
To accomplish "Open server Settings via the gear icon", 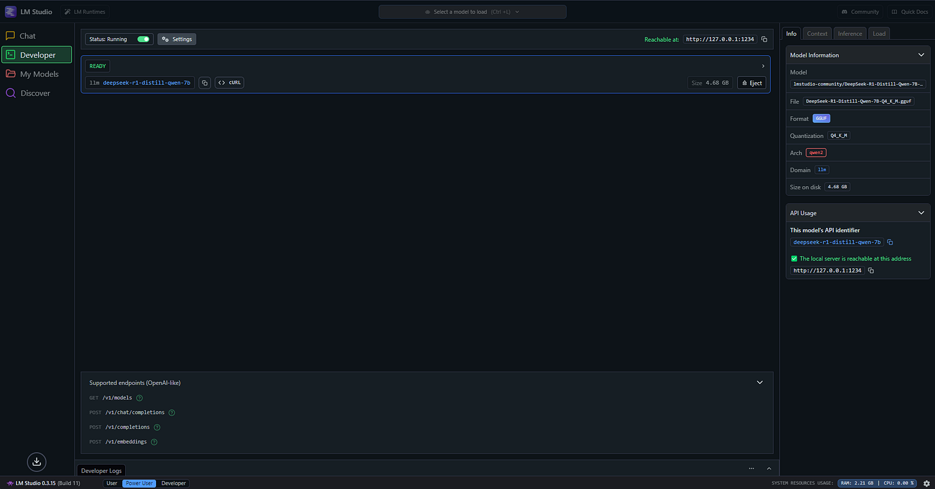I will click(x=177, y=39).
